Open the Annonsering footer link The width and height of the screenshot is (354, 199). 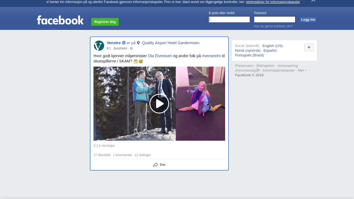click(288, 66)
